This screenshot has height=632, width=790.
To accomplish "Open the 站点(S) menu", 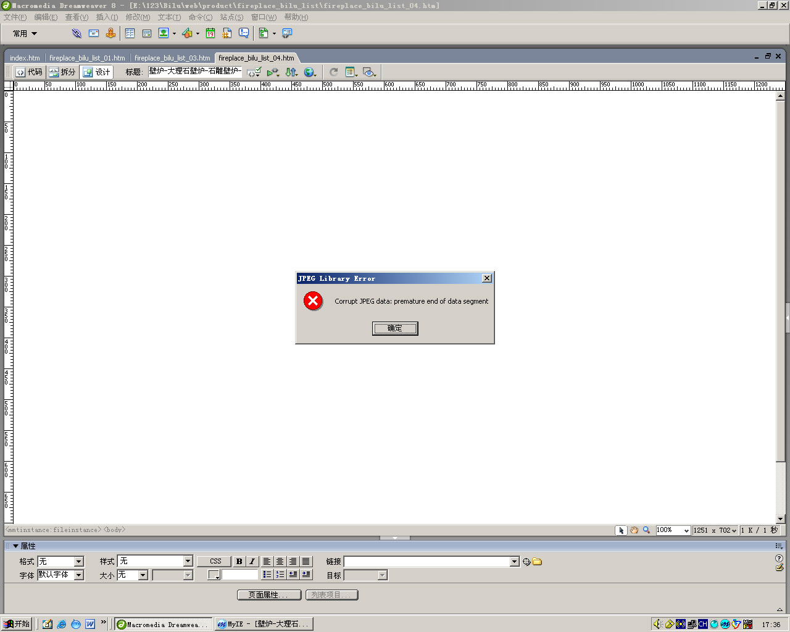I will point(231,17).
